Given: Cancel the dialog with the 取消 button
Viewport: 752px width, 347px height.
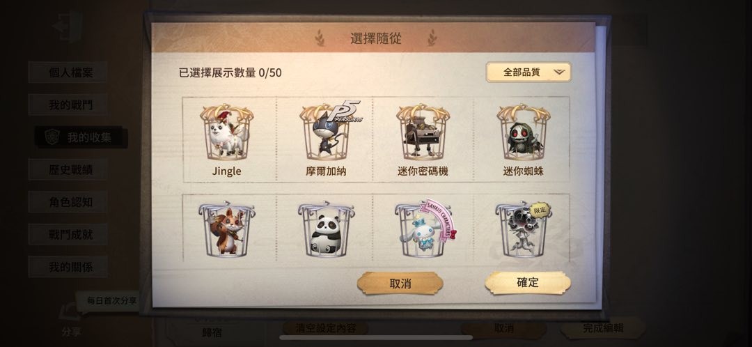Looking at the screenshot, I should pos(400,283).
